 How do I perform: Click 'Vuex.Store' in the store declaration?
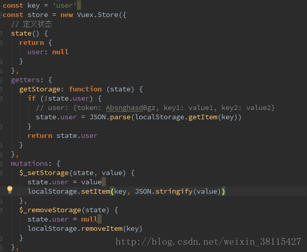pyautogui.click(x=98, y=15)
